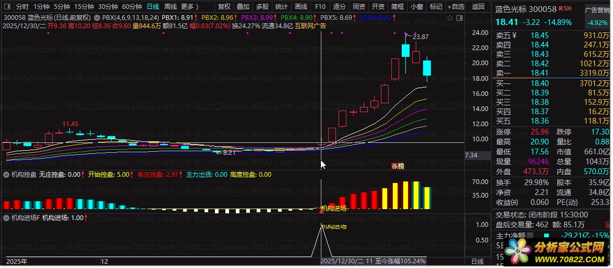Expand the 机构进场F indicator menu arrow
Screen dimensions: 613x268
pyautogui.click(x=6, y=218)
